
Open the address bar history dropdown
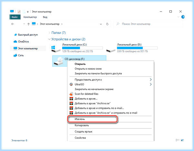101,24
